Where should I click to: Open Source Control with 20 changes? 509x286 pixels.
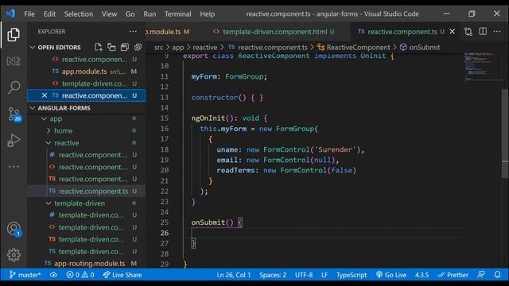click(14, 114)
